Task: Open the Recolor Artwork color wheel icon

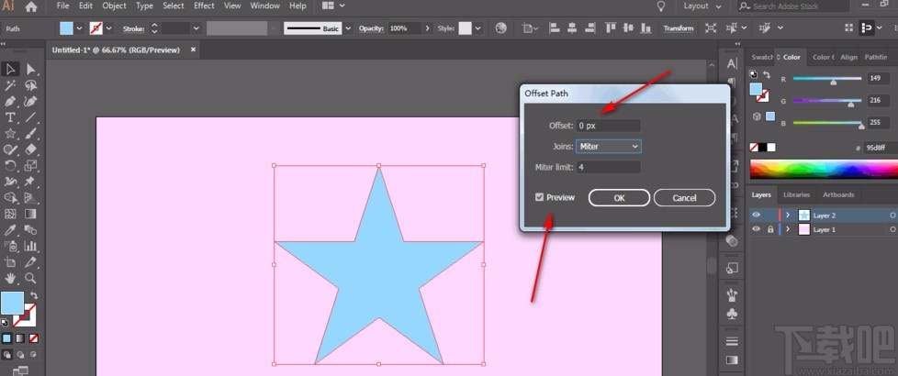Action: tap(501, 28)
